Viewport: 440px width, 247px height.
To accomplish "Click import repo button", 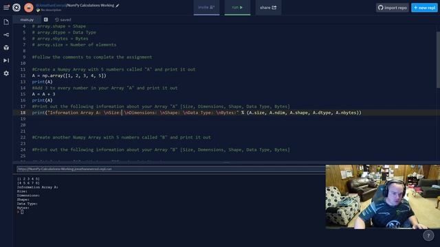I will pos(393,8).
